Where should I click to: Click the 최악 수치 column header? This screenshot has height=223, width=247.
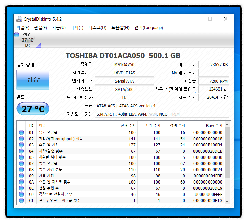tap(150, 125)
